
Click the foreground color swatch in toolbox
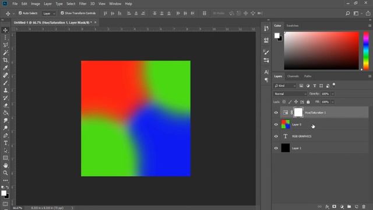click(x=3, y=193)
